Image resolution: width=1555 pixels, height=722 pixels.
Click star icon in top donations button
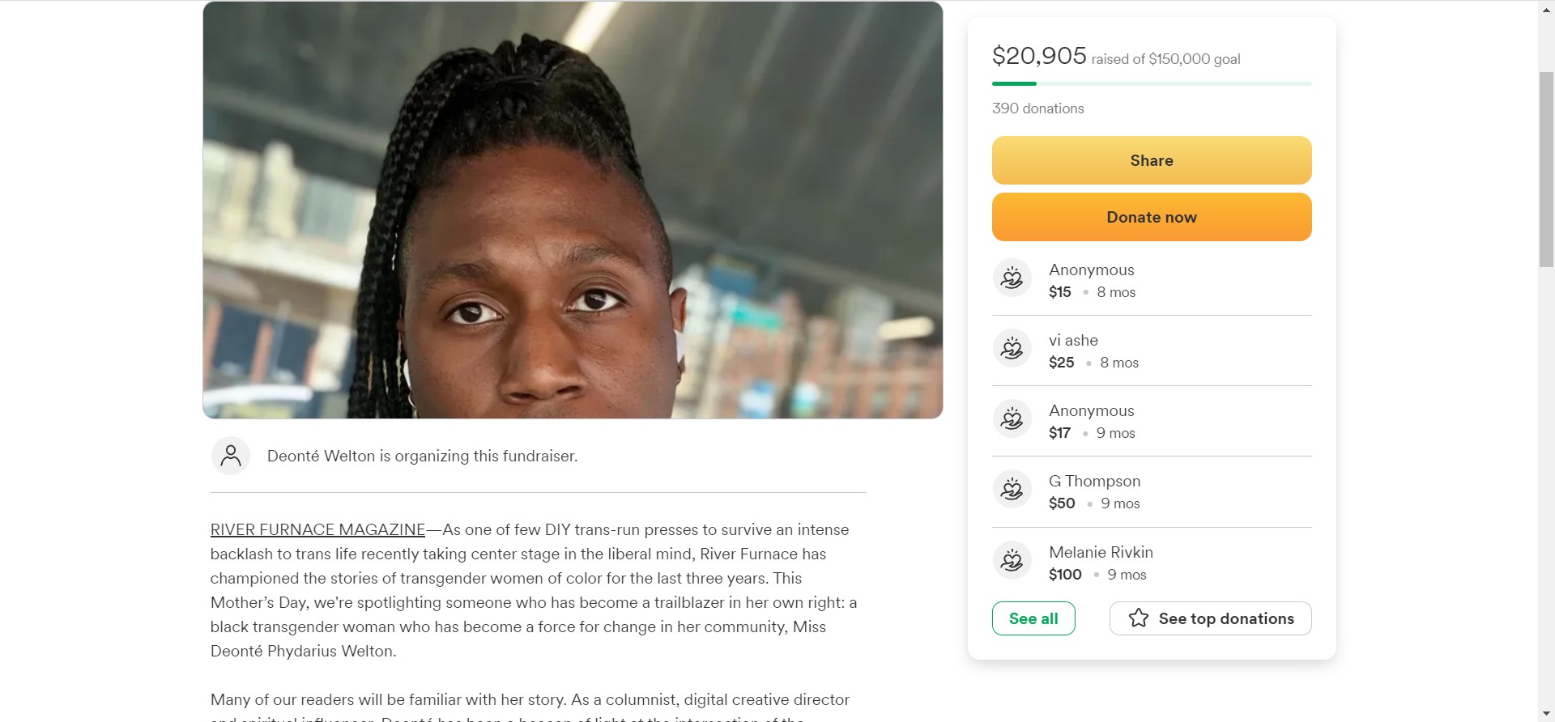(x=1139, y=618)
